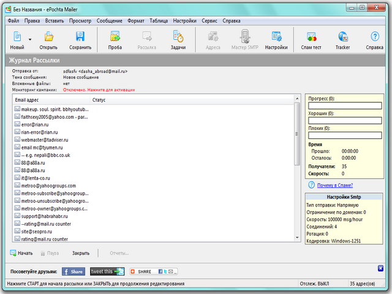
Task: Send a test with Проба icon
Action: coord(115,37)
